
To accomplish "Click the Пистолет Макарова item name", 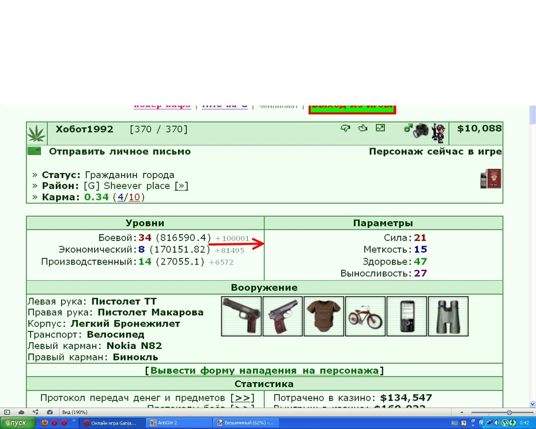I will 151,313.
